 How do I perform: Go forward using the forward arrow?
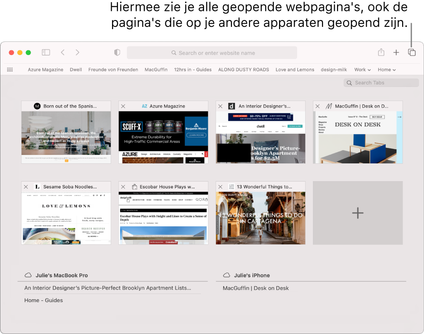tap(77, 52)
